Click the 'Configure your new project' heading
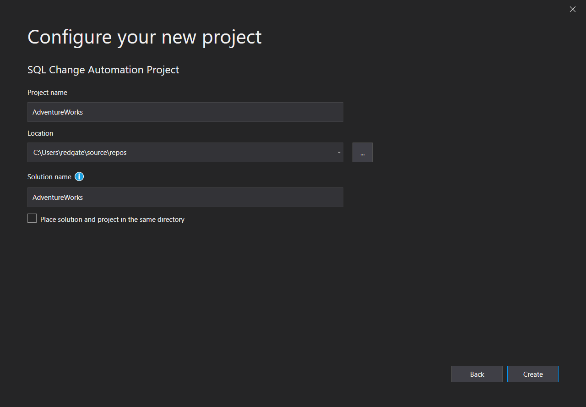The height and width of the screenshot is (407, 586). coord(145,37)
